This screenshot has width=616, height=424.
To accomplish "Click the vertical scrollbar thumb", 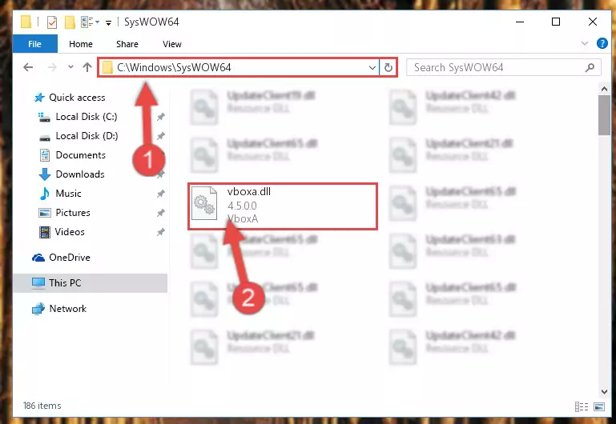I will coord(604,114).
